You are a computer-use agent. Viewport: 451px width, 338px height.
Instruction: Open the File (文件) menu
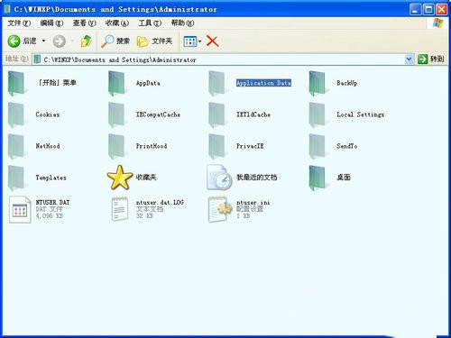click(19, 23)
